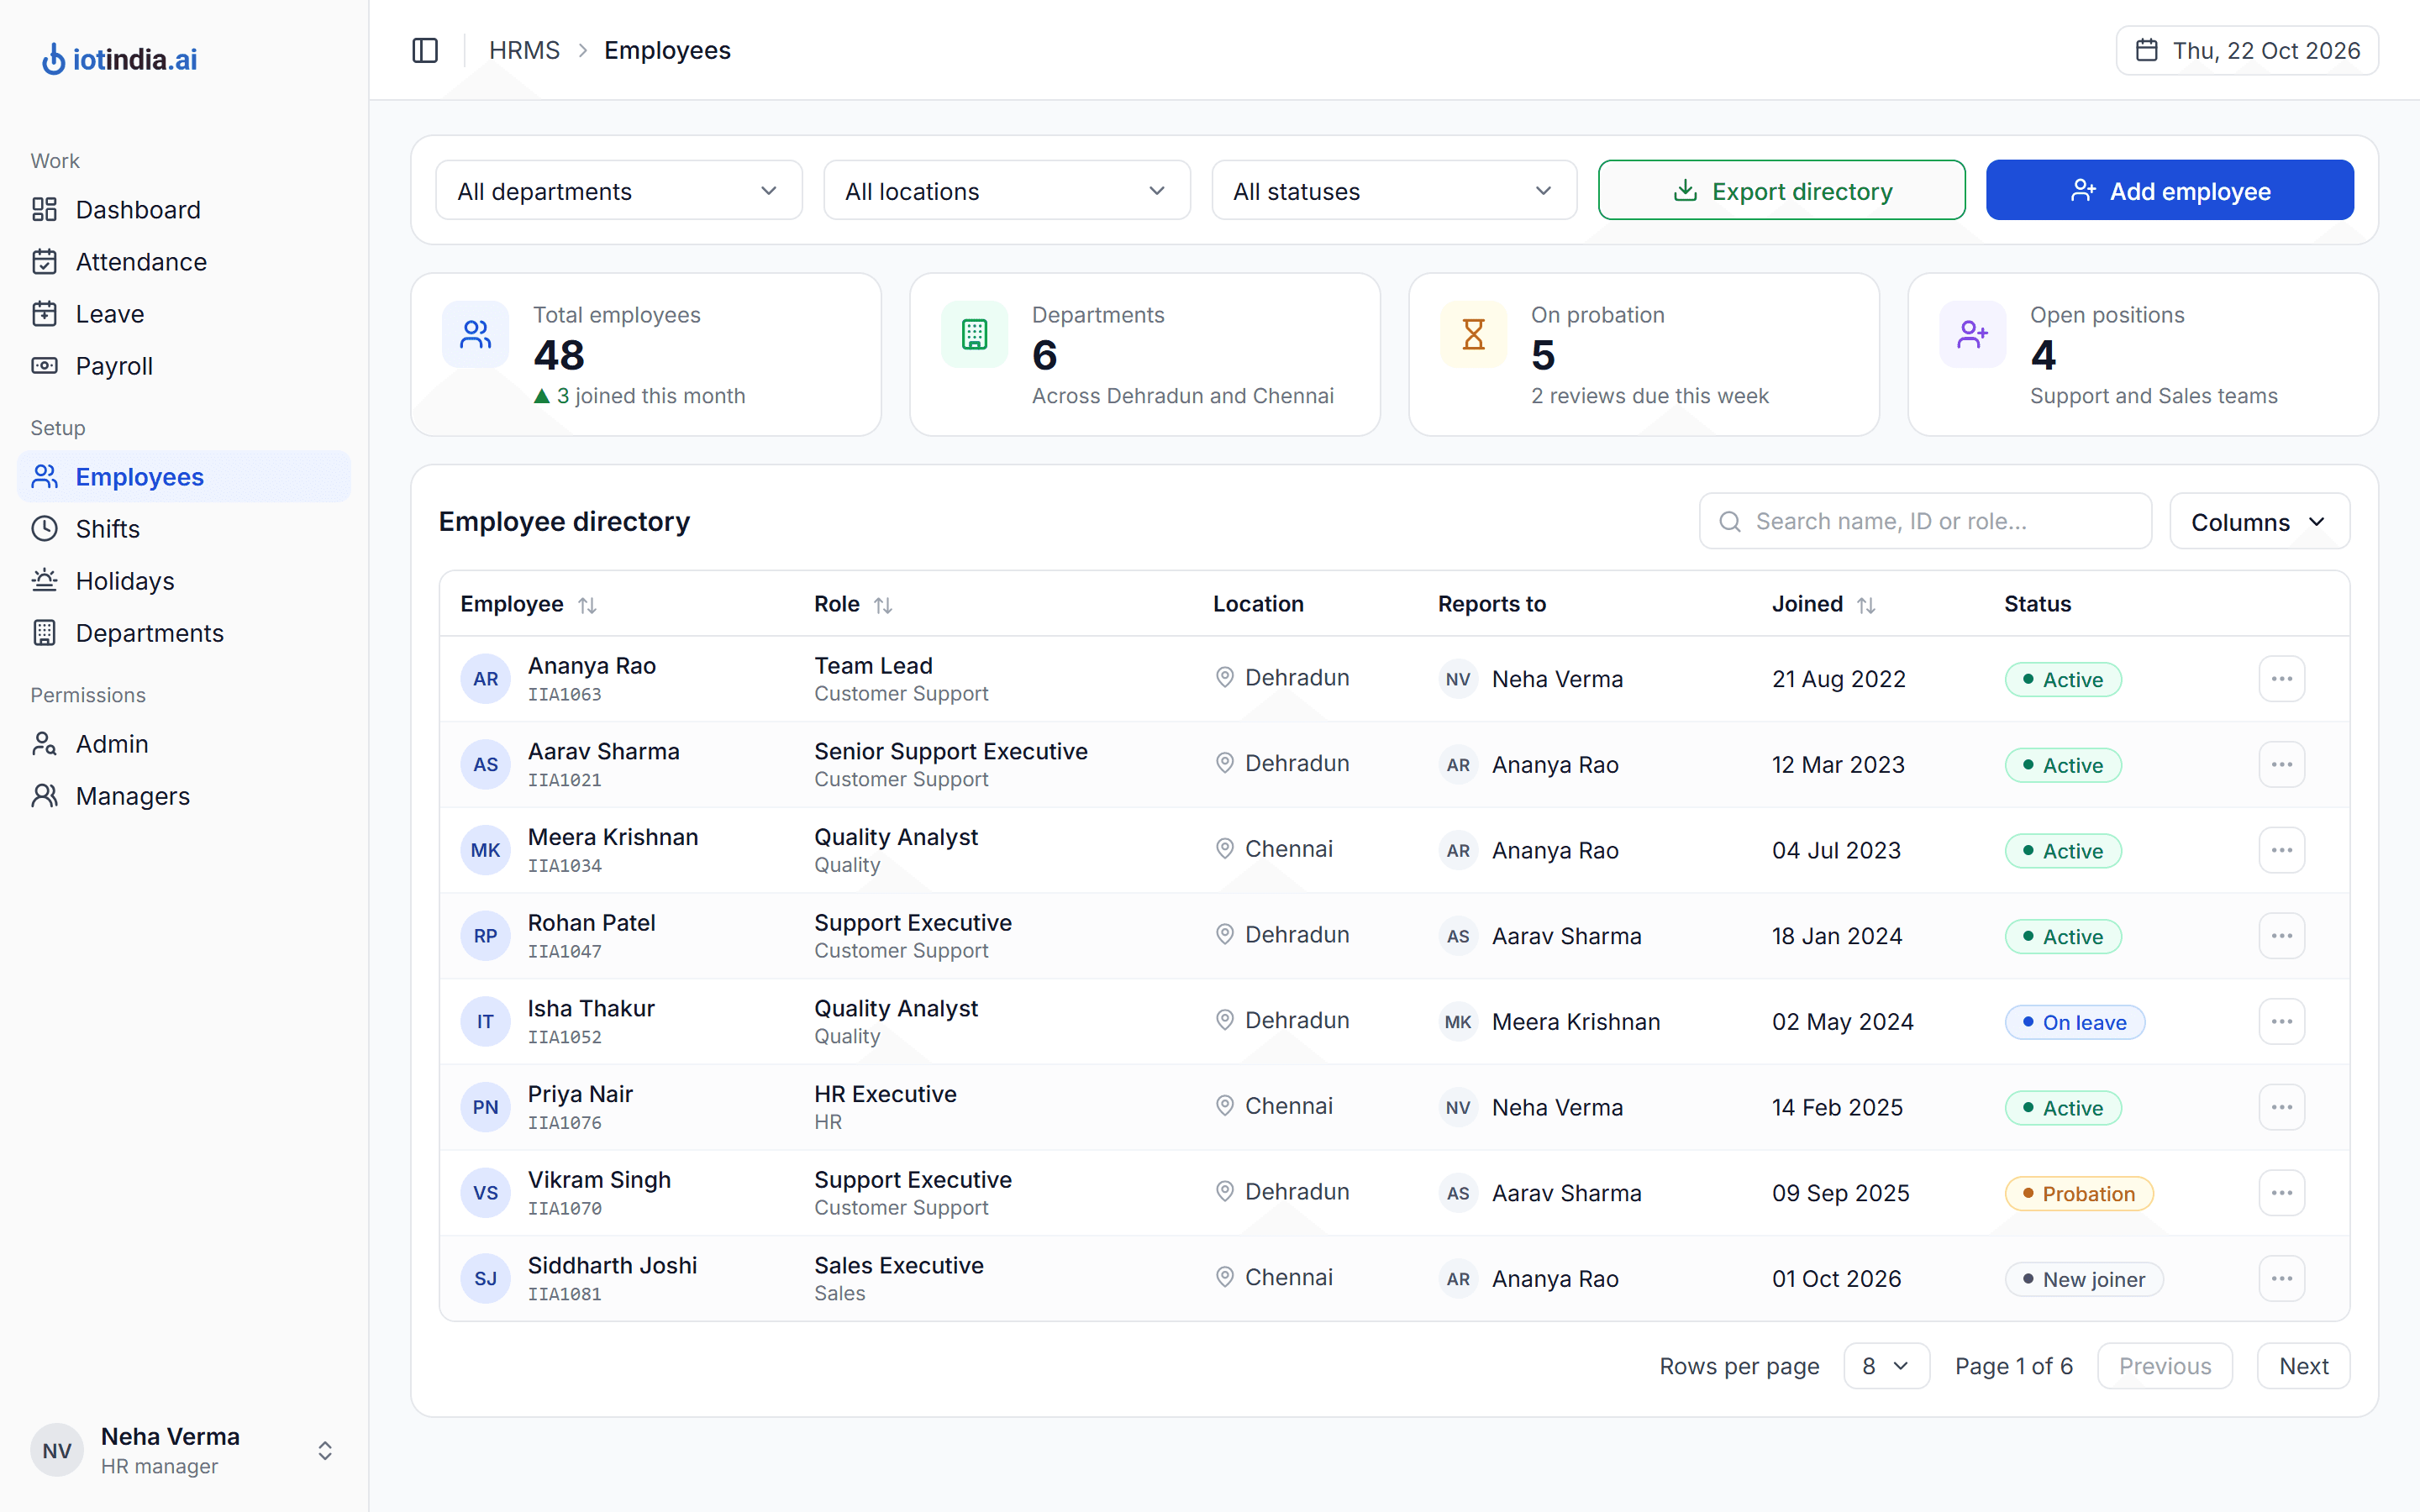
Task: Click the iotindia.ai logo
Action: (119, 60)
